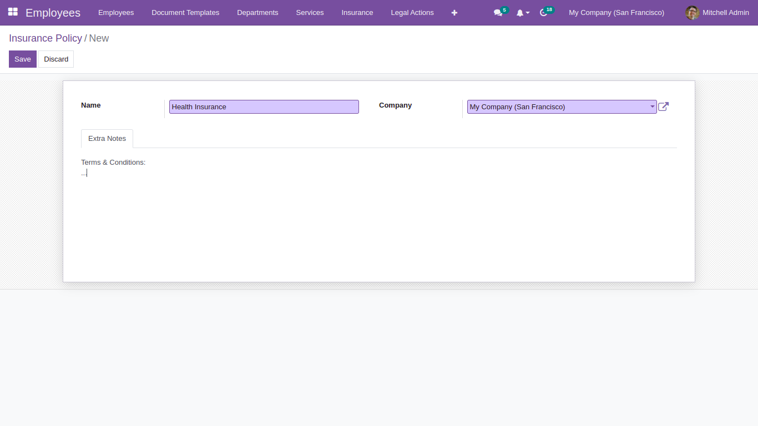
Task: Click the activities counter badge showing 18
Action: point(549,8)
